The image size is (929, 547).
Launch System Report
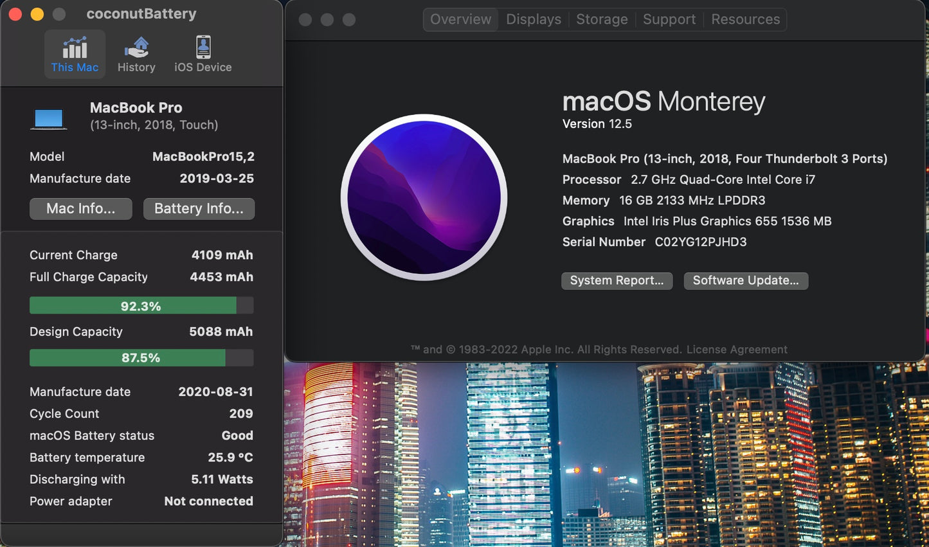click(617, 280)
